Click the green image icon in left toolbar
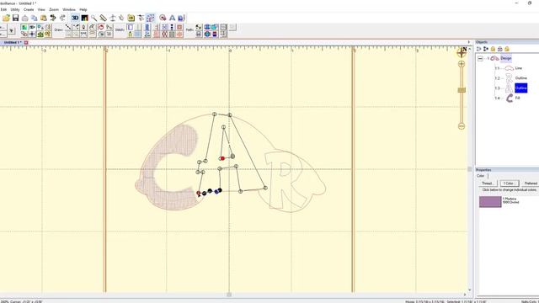The width and height of the screenshot is (539, 303). click(24, 27)
